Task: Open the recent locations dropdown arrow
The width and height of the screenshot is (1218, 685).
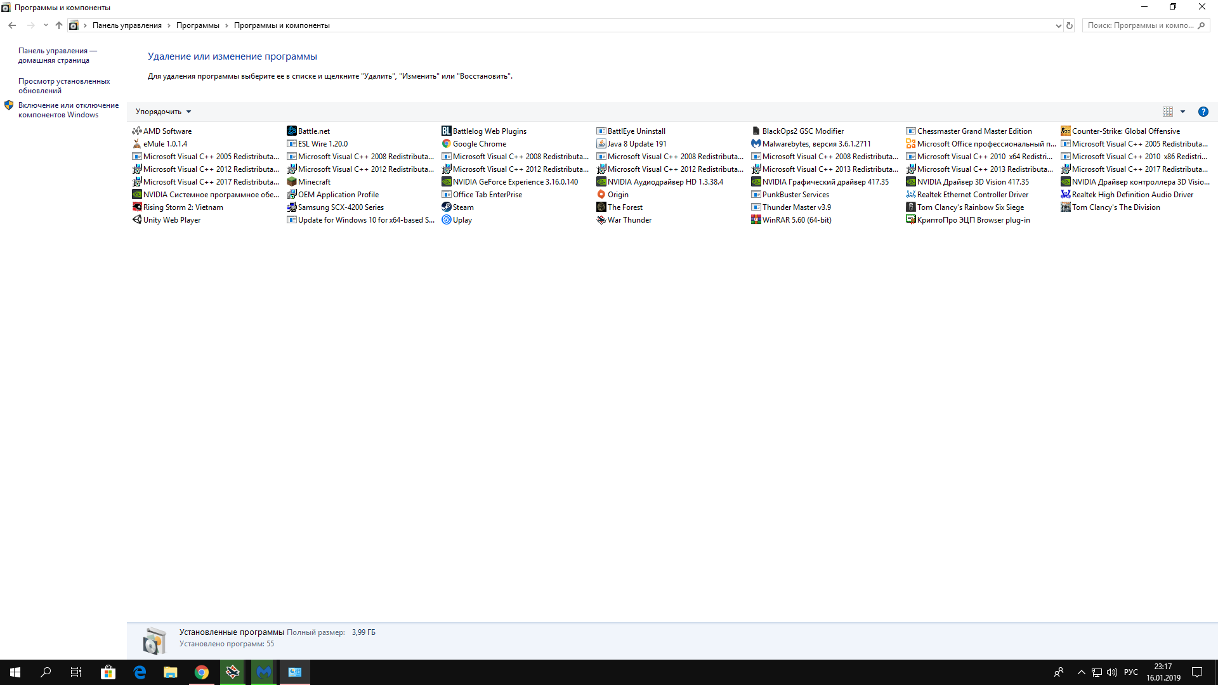Action: 46,25
